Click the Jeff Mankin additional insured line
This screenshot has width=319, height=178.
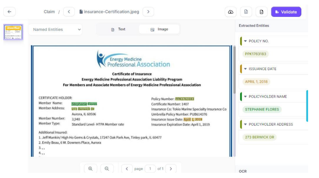click(x=100, y=137)
